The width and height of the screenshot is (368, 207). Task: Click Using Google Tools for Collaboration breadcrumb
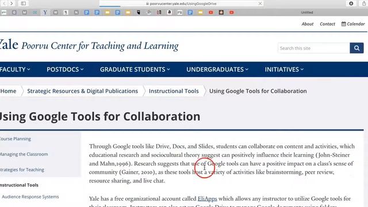(x=258, y=91)
